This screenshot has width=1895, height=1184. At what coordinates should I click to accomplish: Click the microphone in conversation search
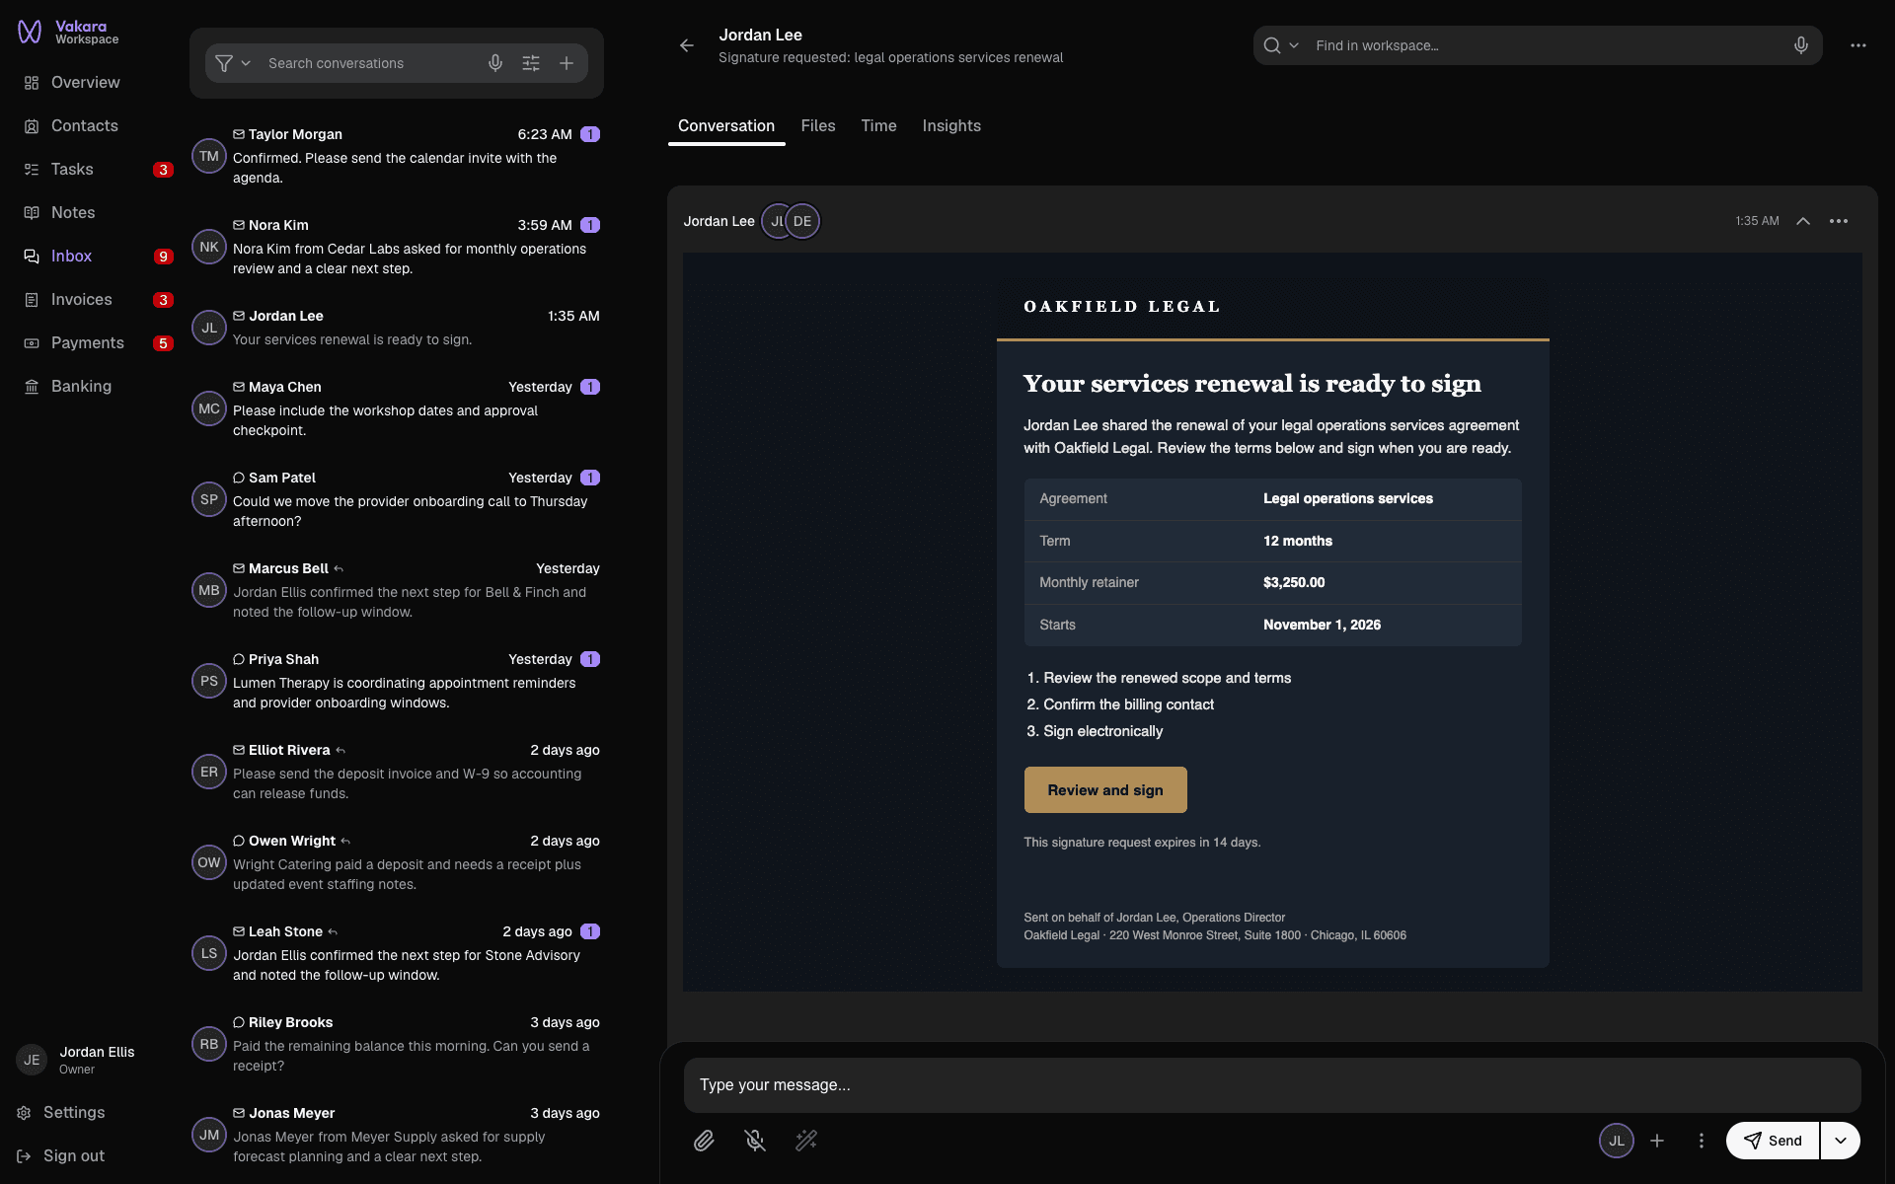point(495,63)
